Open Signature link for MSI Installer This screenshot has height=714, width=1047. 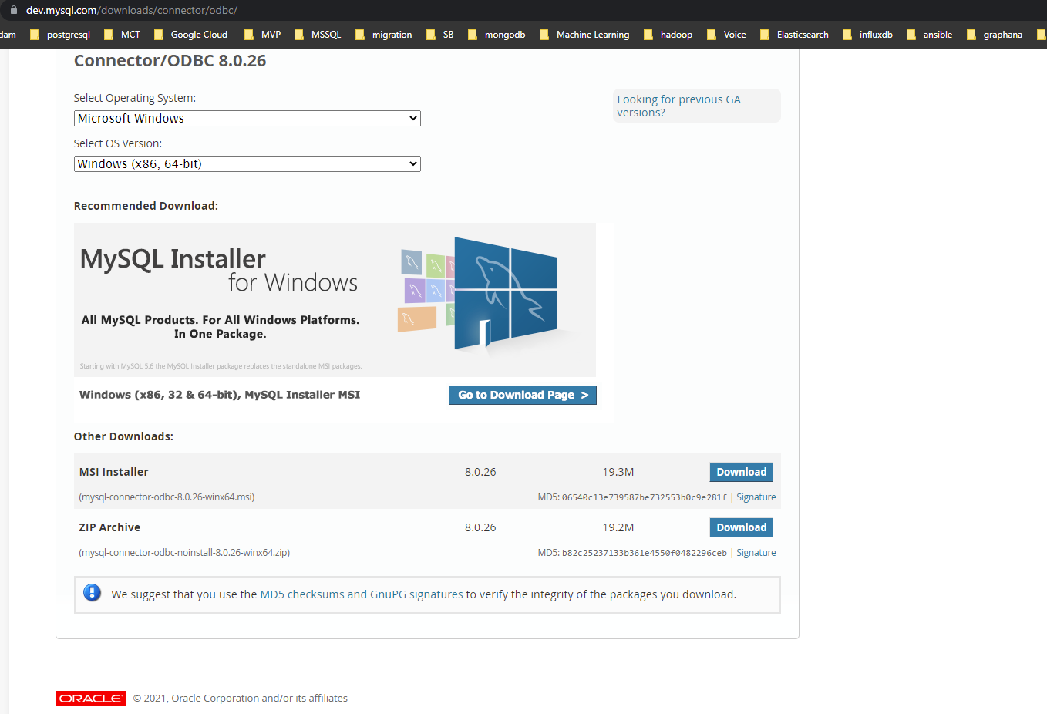[756, 497]
